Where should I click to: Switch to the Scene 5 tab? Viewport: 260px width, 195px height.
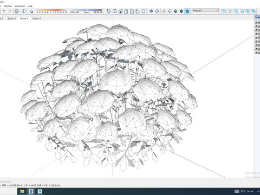tap(36, 18)
